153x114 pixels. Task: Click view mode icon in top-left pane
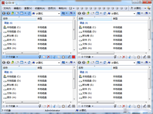click(x=22, y=13)
